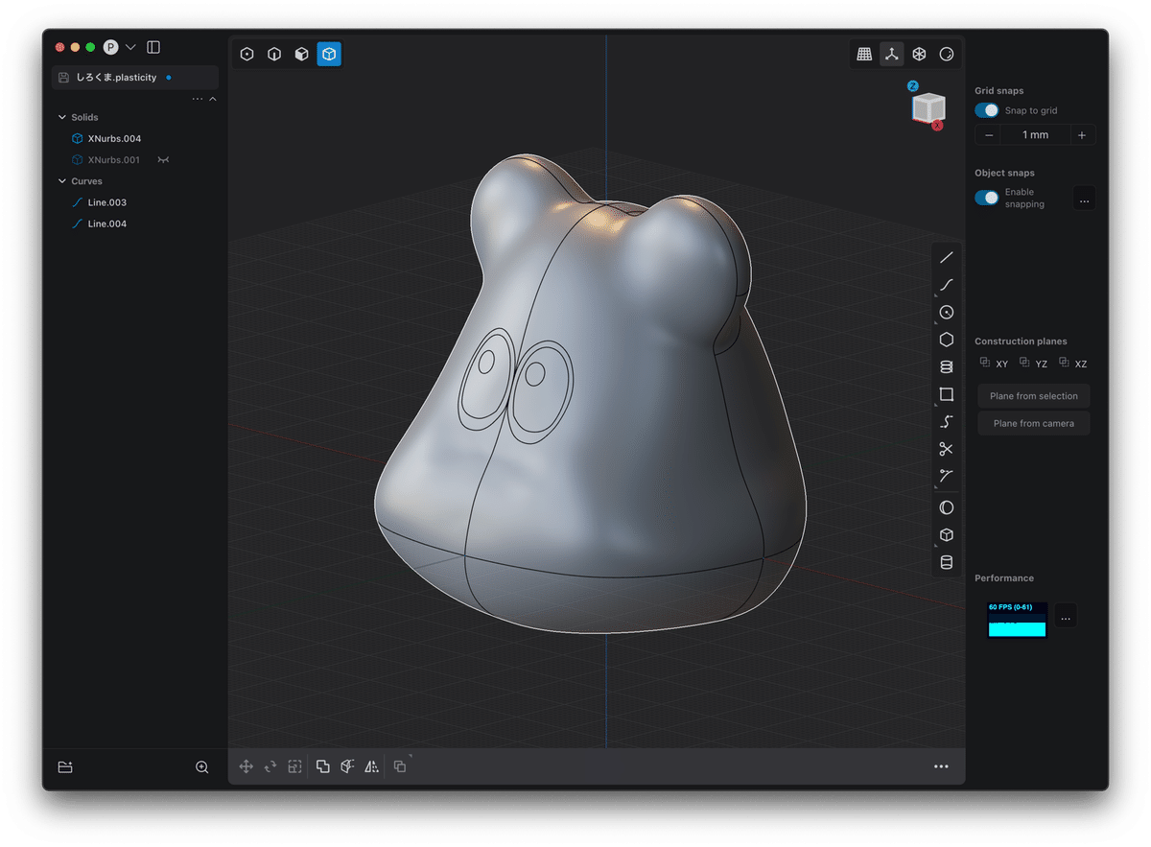Select the Sphere tool
Screen dimensions: 1151x847
[x=947, y=507]
